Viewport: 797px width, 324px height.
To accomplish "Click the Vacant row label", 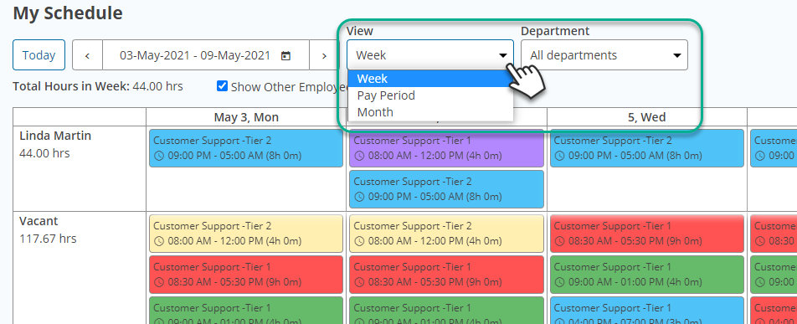I will click(x=39, y=221).
